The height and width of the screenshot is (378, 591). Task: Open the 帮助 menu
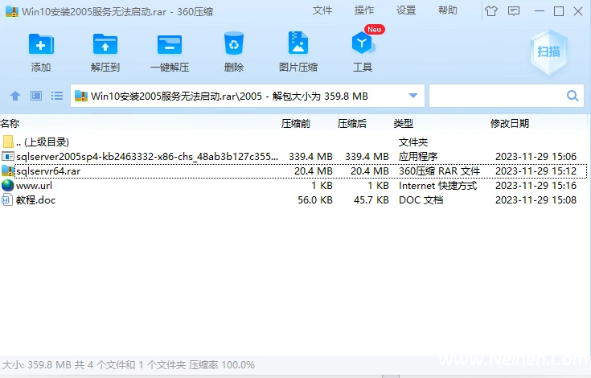[x=448, y=10]
